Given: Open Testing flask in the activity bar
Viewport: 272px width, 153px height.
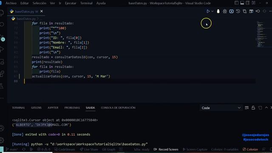Looking at the screenshot, I should point(2,86).
